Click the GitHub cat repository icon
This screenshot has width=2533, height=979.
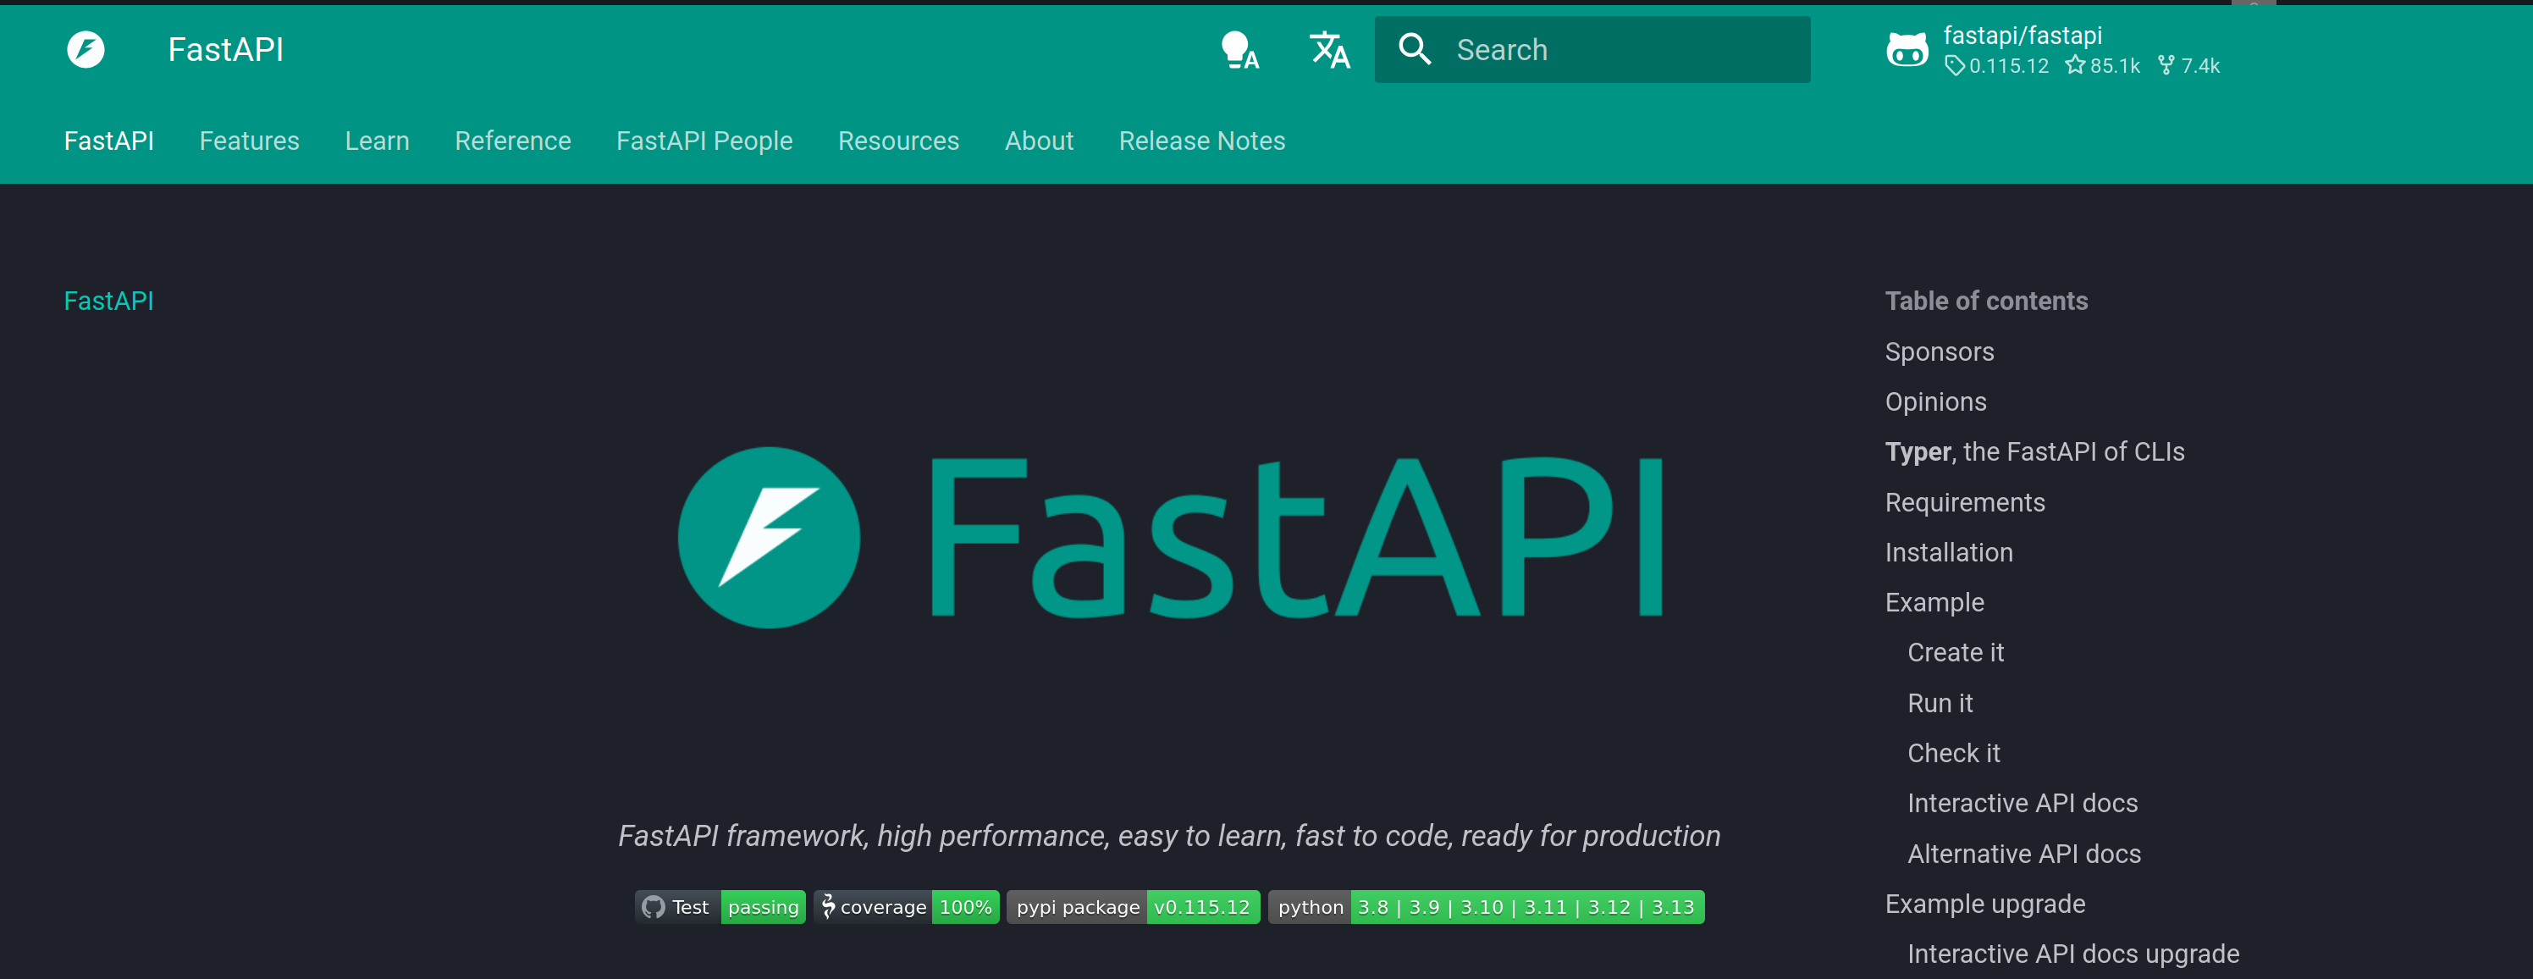(x=1907, y=49)
